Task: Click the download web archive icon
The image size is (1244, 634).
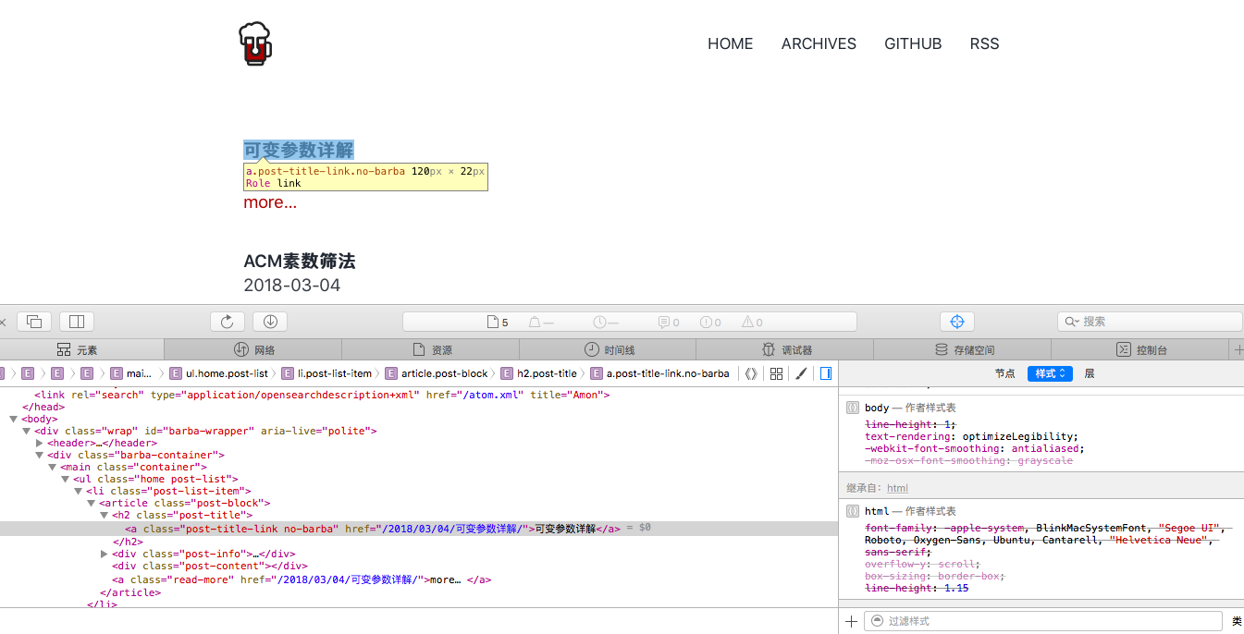Action: [x=270, y=322]
